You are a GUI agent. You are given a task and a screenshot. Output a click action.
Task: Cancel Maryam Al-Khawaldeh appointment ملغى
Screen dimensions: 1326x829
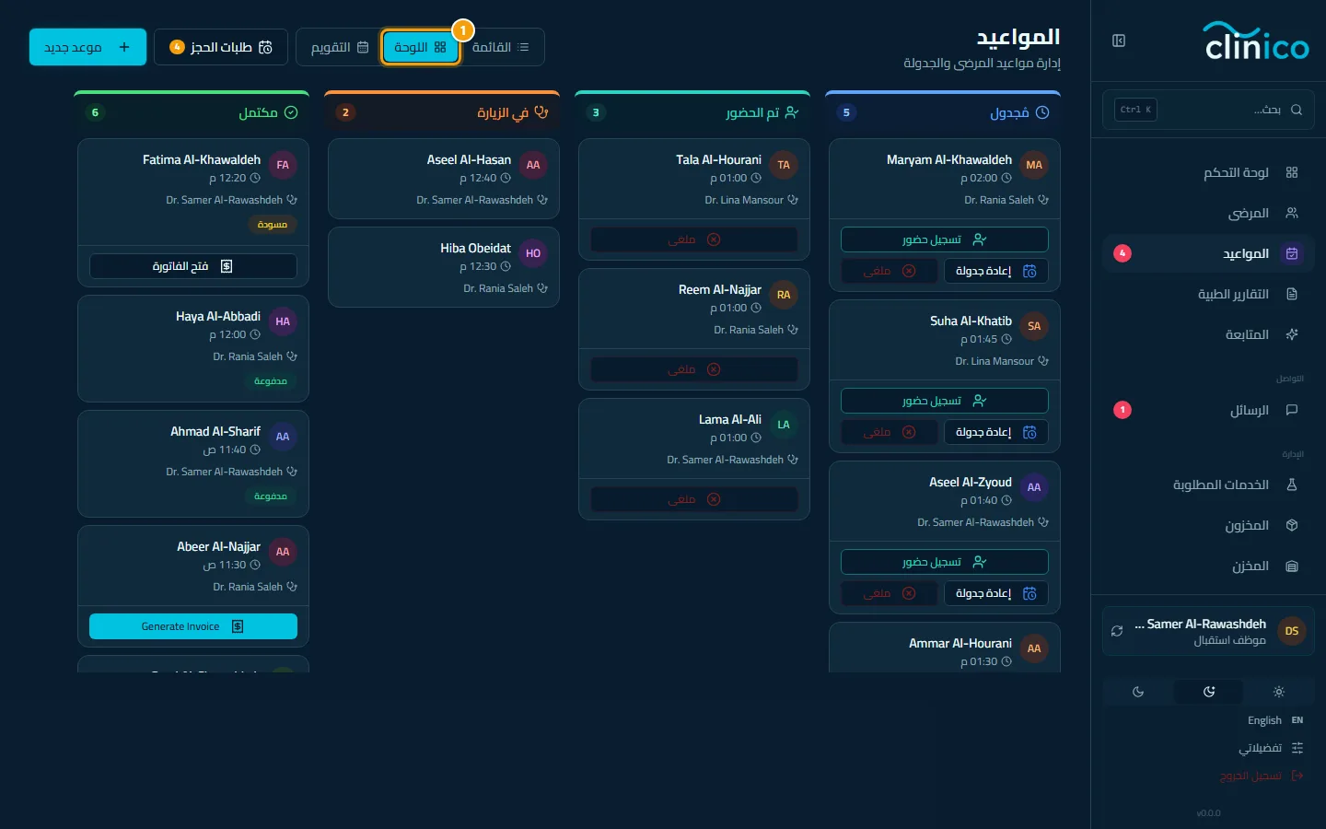(890, 271)
